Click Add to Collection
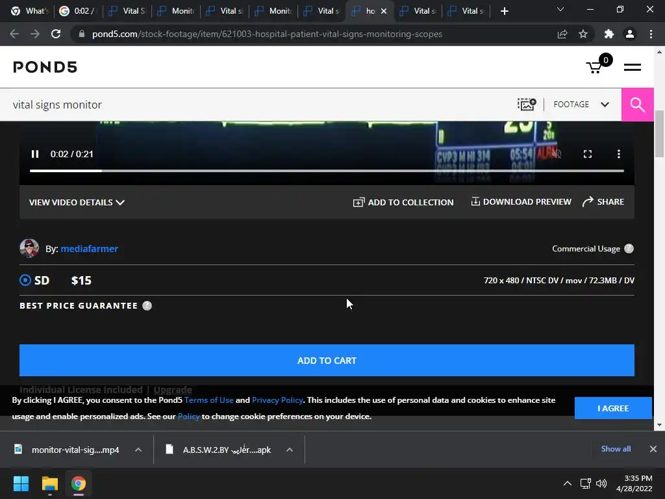This screenshot has width=665, height=499. click(403, 203)
